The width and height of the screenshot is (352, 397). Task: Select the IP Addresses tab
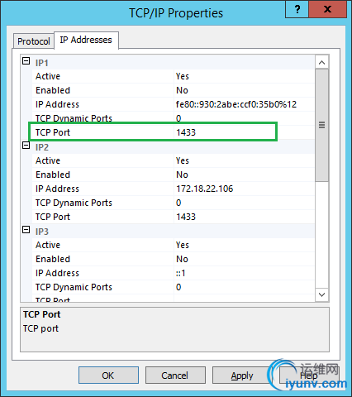[86, 41]
